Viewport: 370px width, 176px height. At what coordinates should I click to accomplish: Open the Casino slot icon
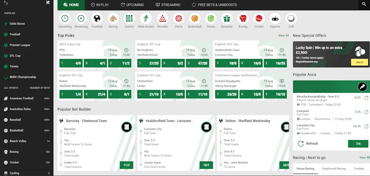click(x=129, y=18)
